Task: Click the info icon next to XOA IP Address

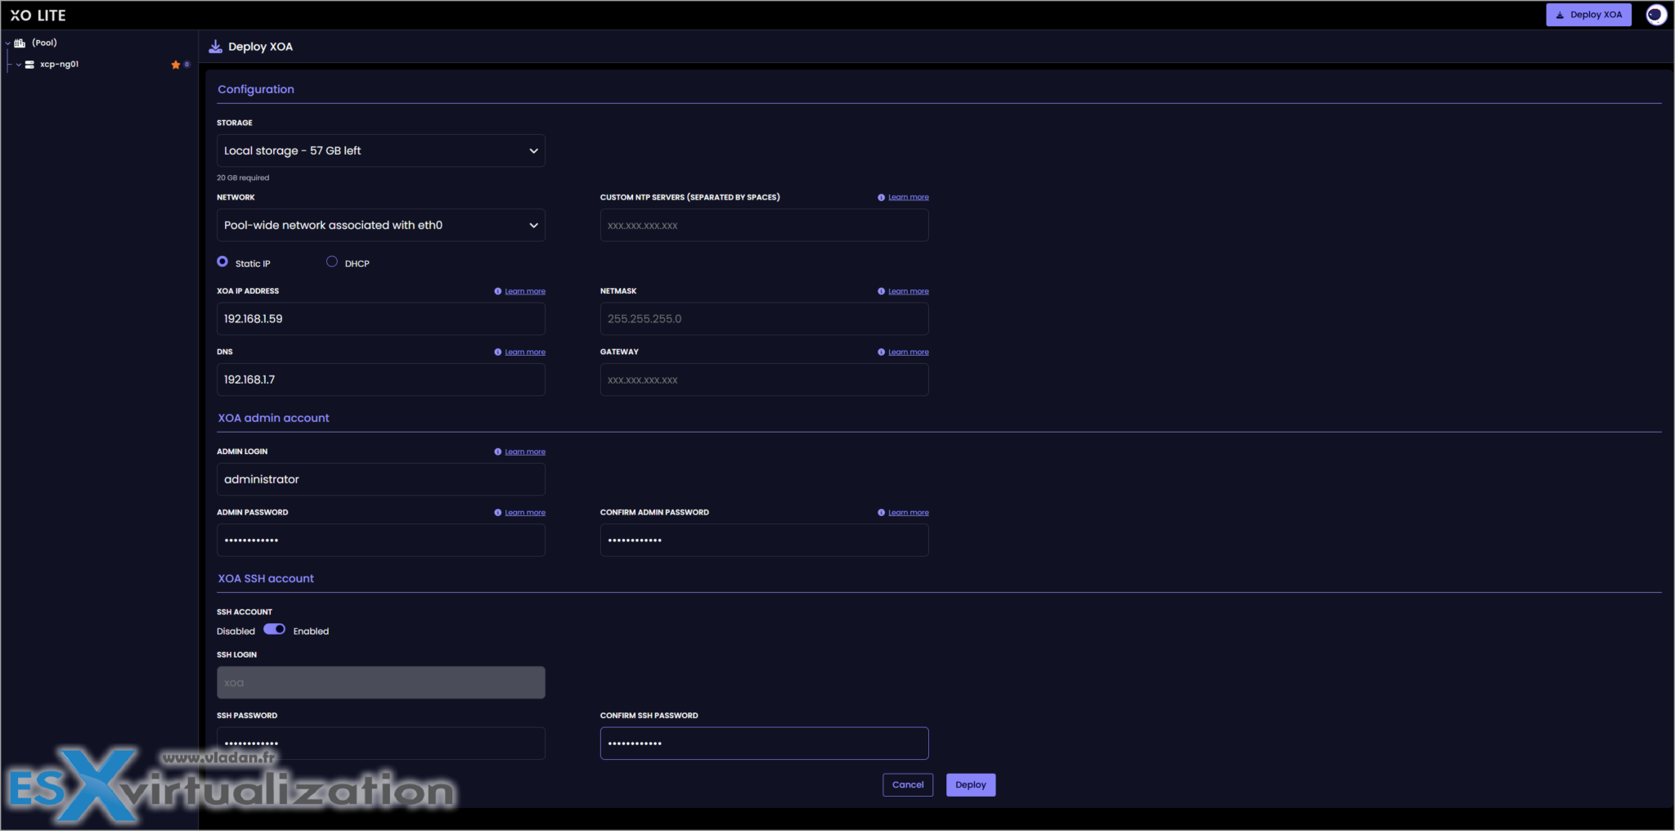Action: [497, 290]
